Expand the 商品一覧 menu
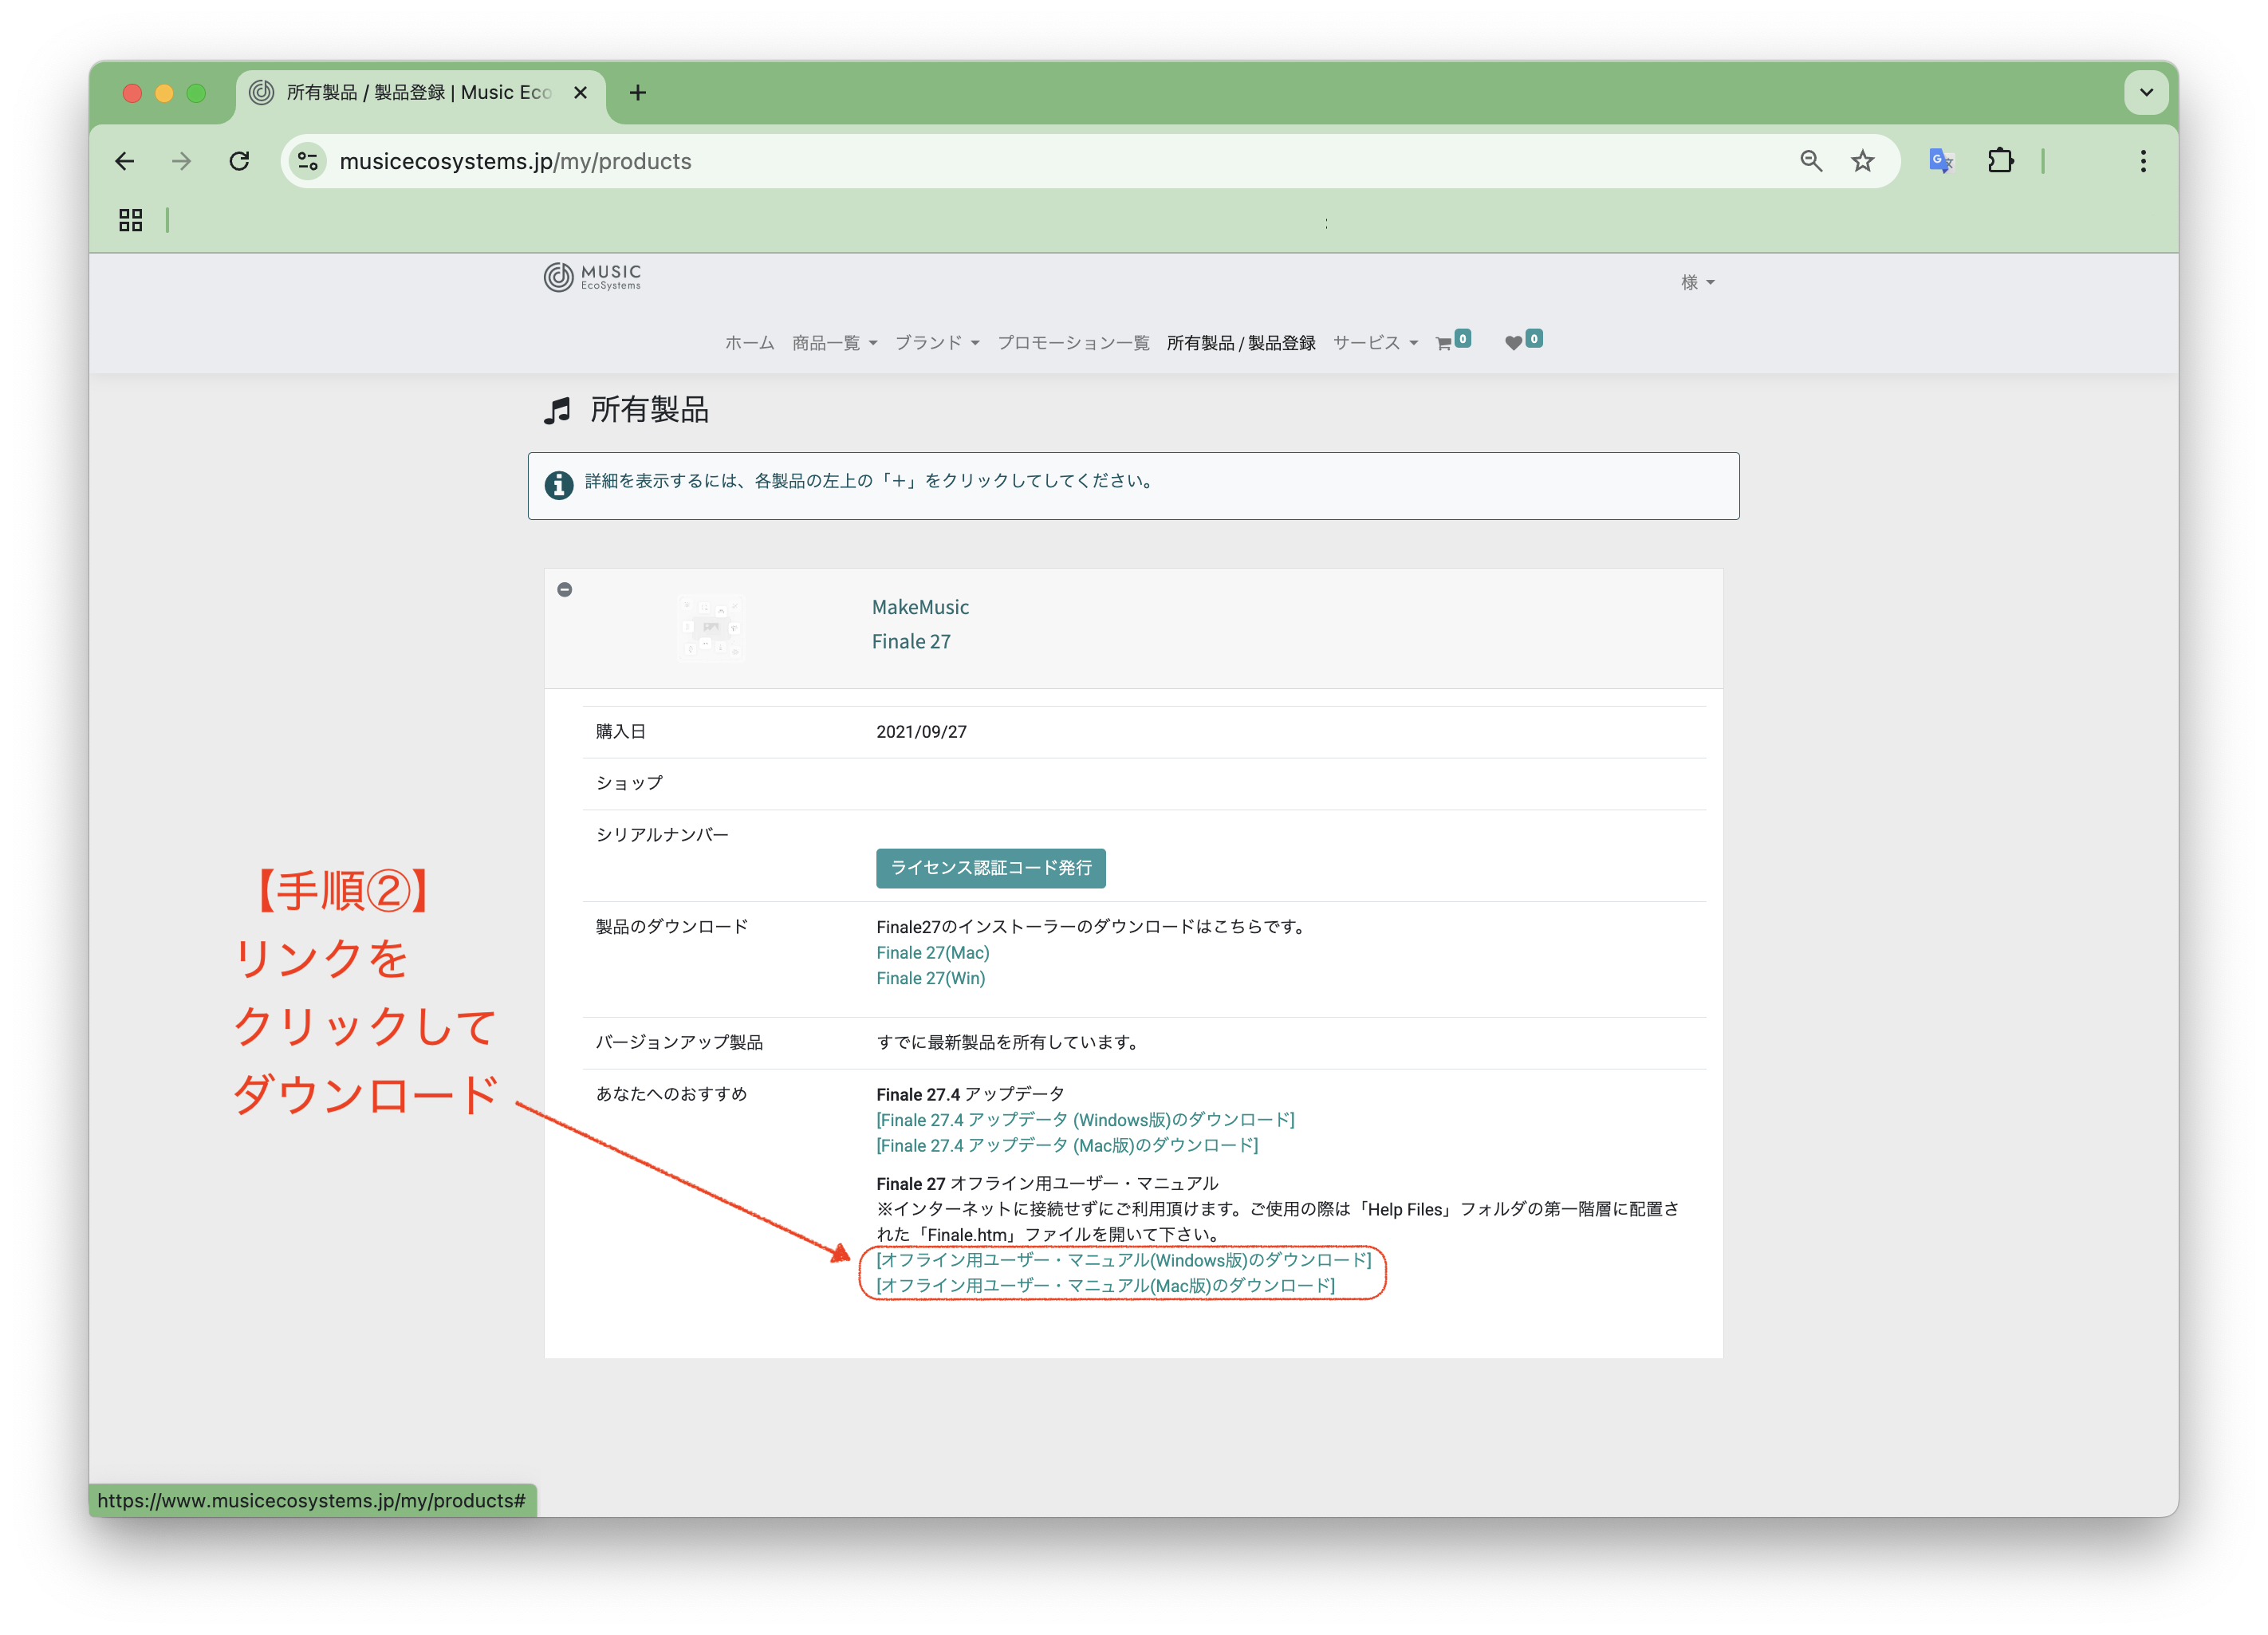 834,343
